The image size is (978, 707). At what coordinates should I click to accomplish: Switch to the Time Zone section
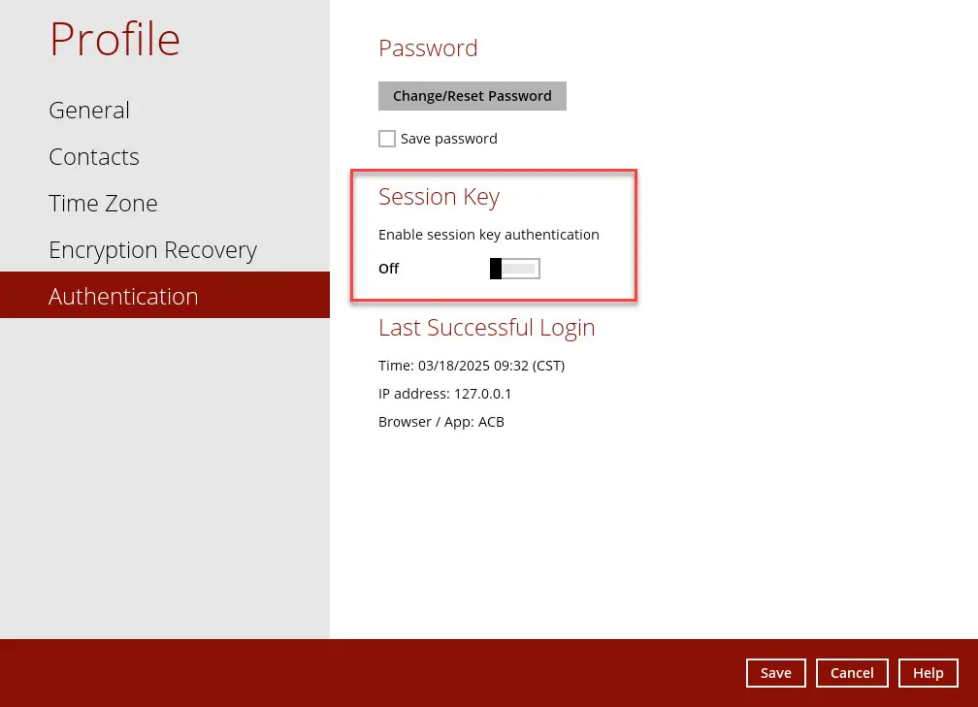click(x=103, y=204)
